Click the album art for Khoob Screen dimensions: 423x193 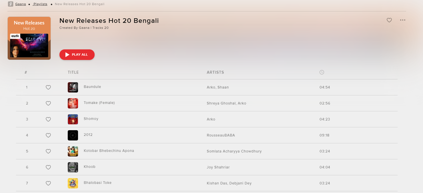(73, 167)
